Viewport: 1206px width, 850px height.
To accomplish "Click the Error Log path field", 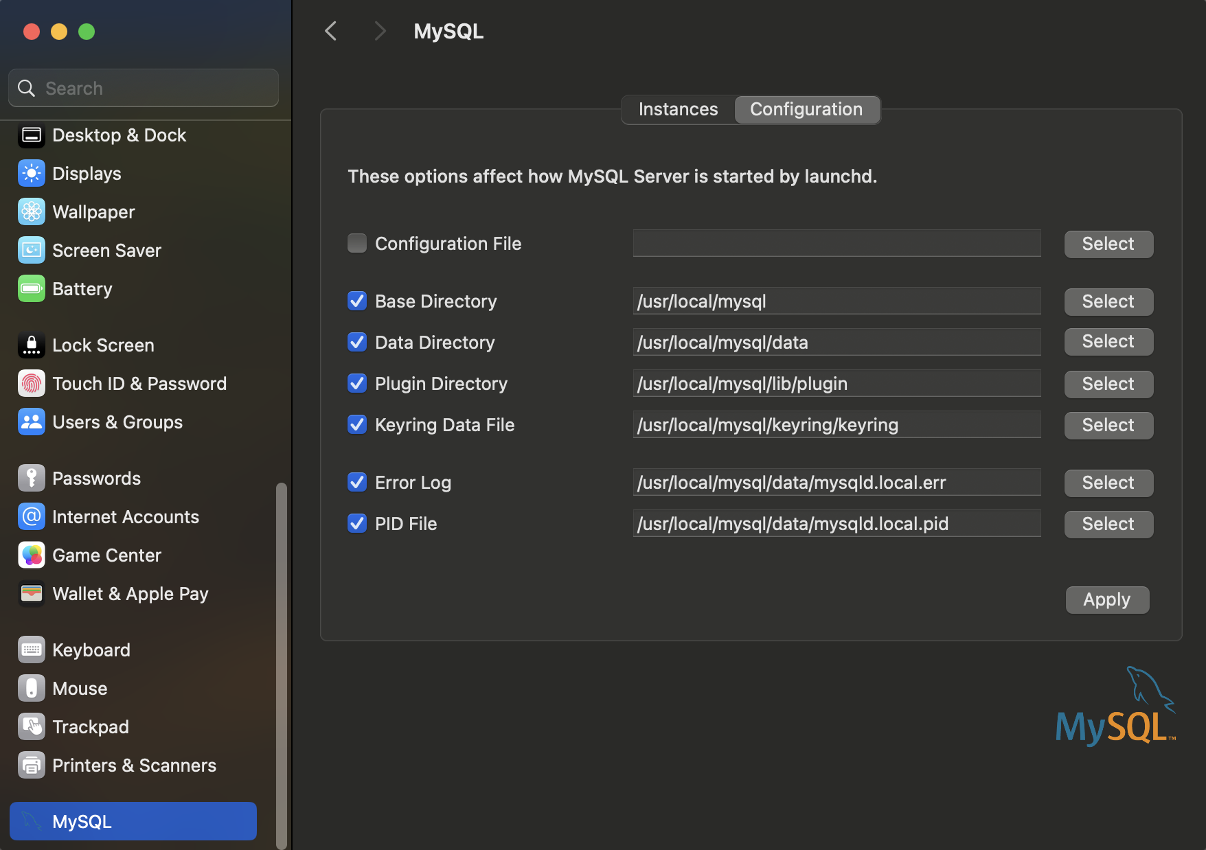I will click(x=837, y=482).
